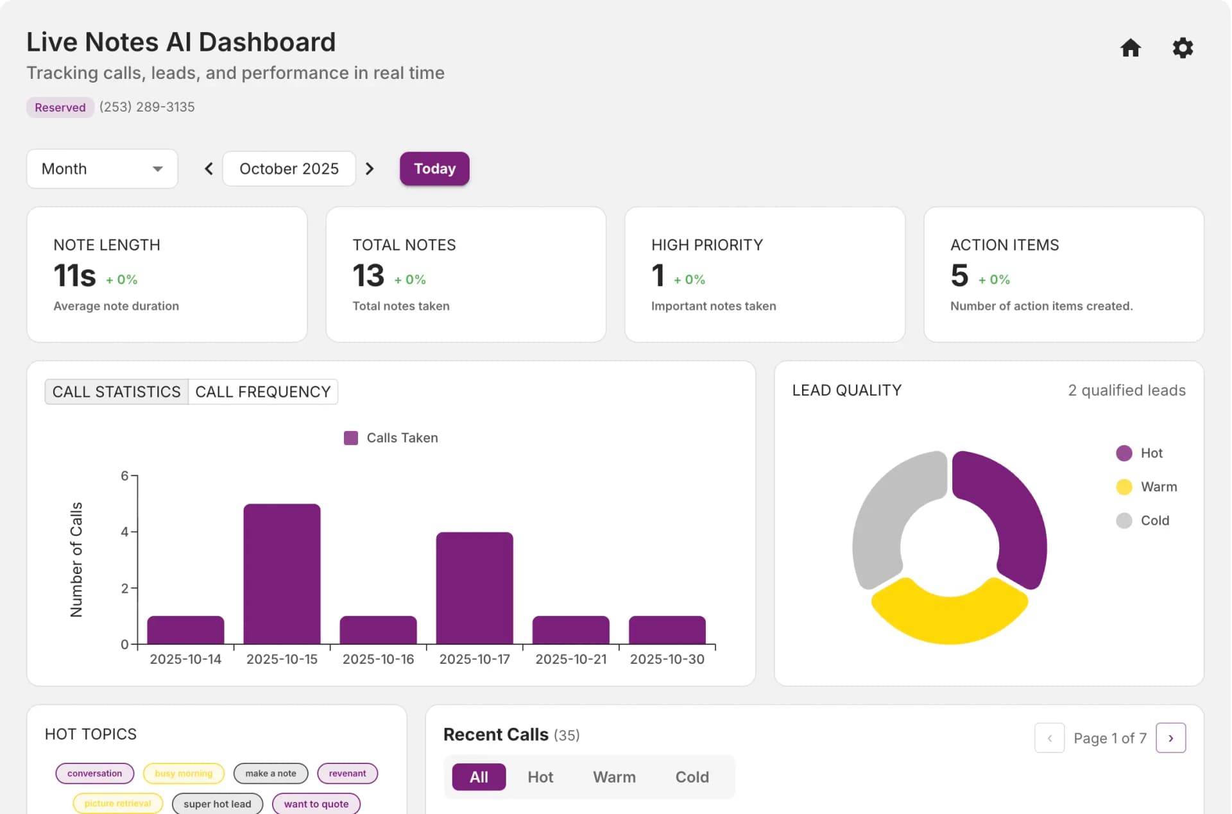Filter Recent Calls by Hot
This screenshot has height=814, width=1232.
click(x=540, y=777)
